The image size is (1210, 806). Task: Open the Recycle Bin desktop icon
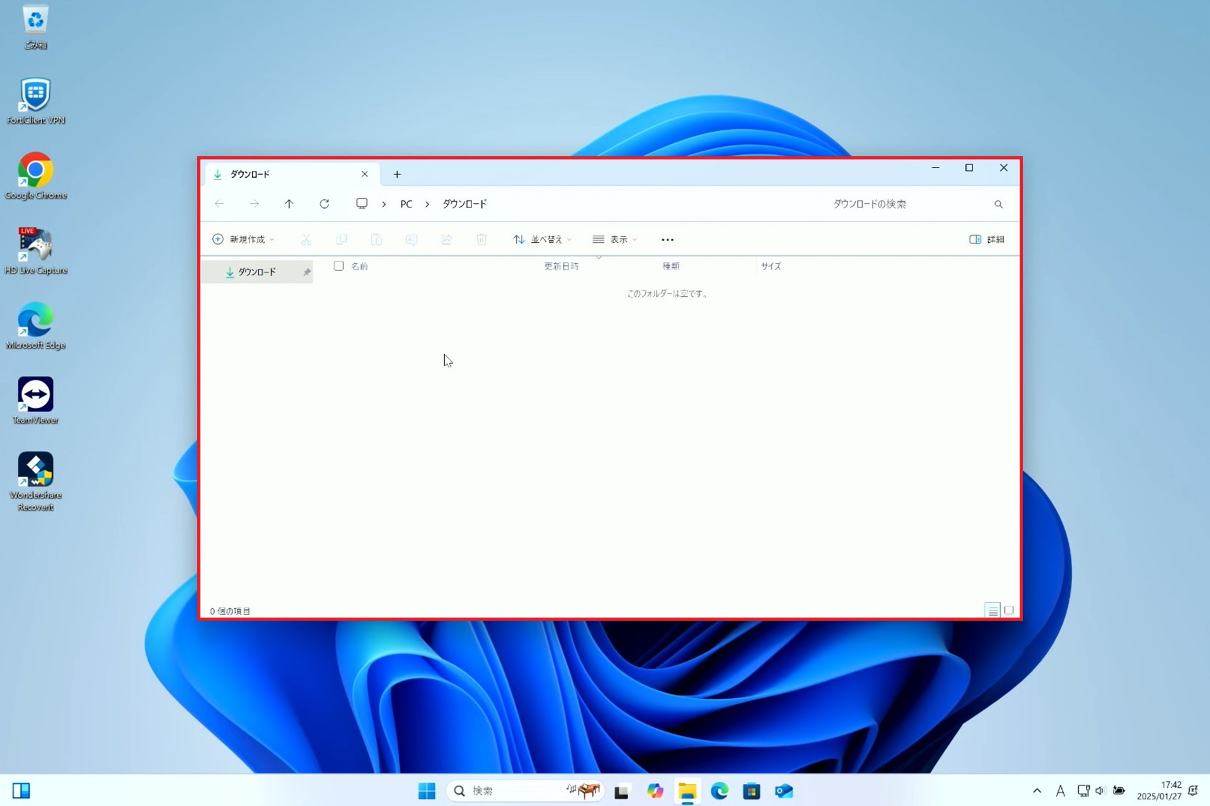tap(35, 27)
